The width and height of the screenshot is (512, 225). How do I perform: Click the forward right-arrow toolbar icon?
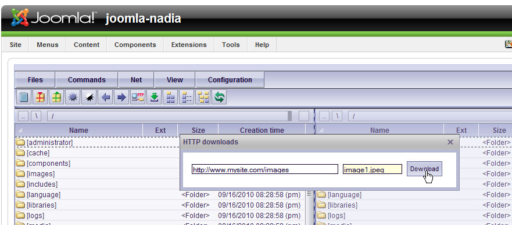tap(121, 97)
